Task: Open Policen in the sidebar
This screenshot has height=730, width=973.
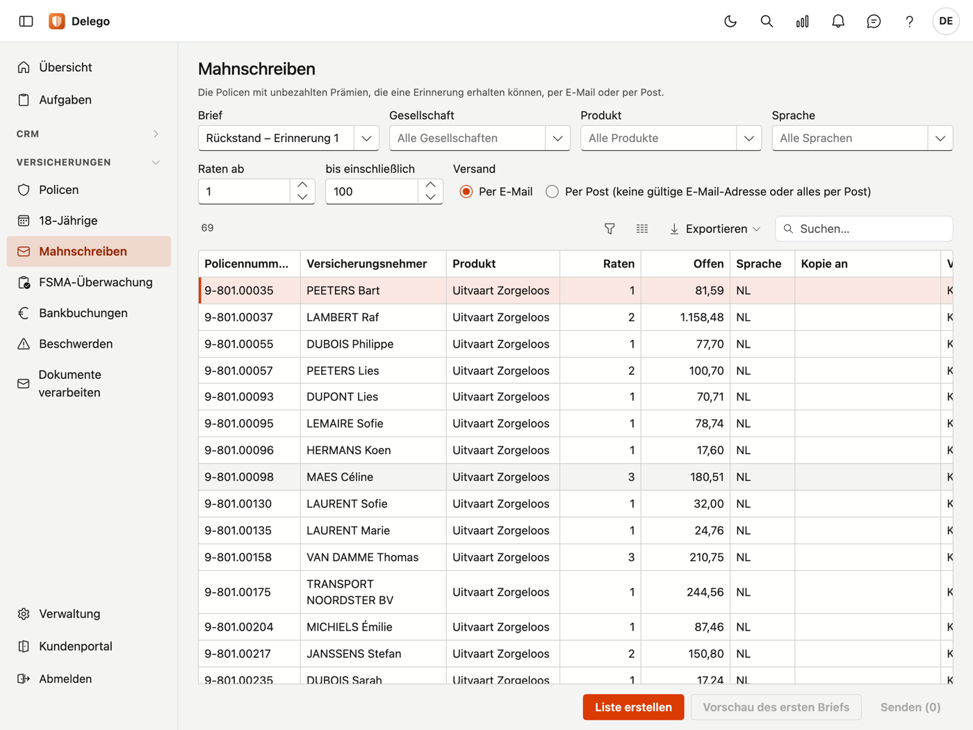Action: [x=89, y=190]
